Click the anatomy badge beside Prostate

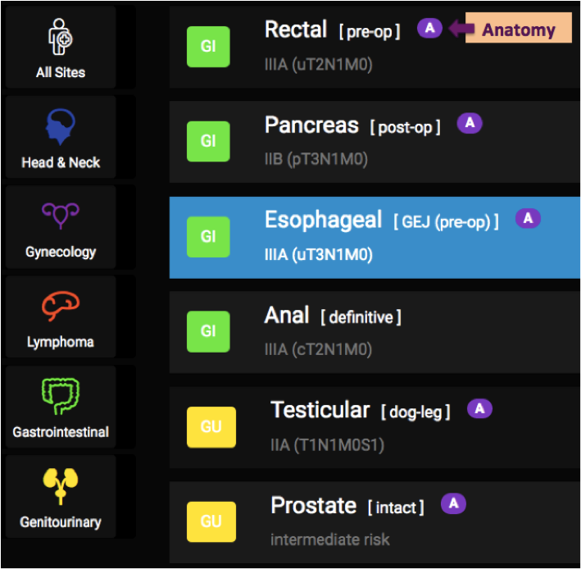[x=453, y=503]
